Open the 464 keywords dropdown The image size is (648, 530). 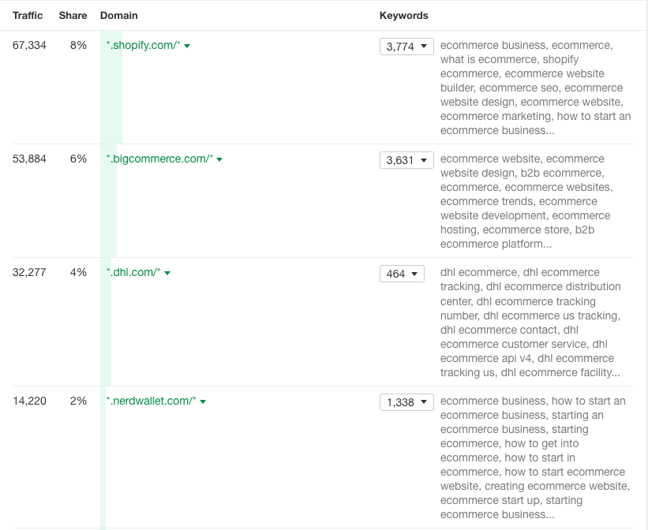pos(402,274)
